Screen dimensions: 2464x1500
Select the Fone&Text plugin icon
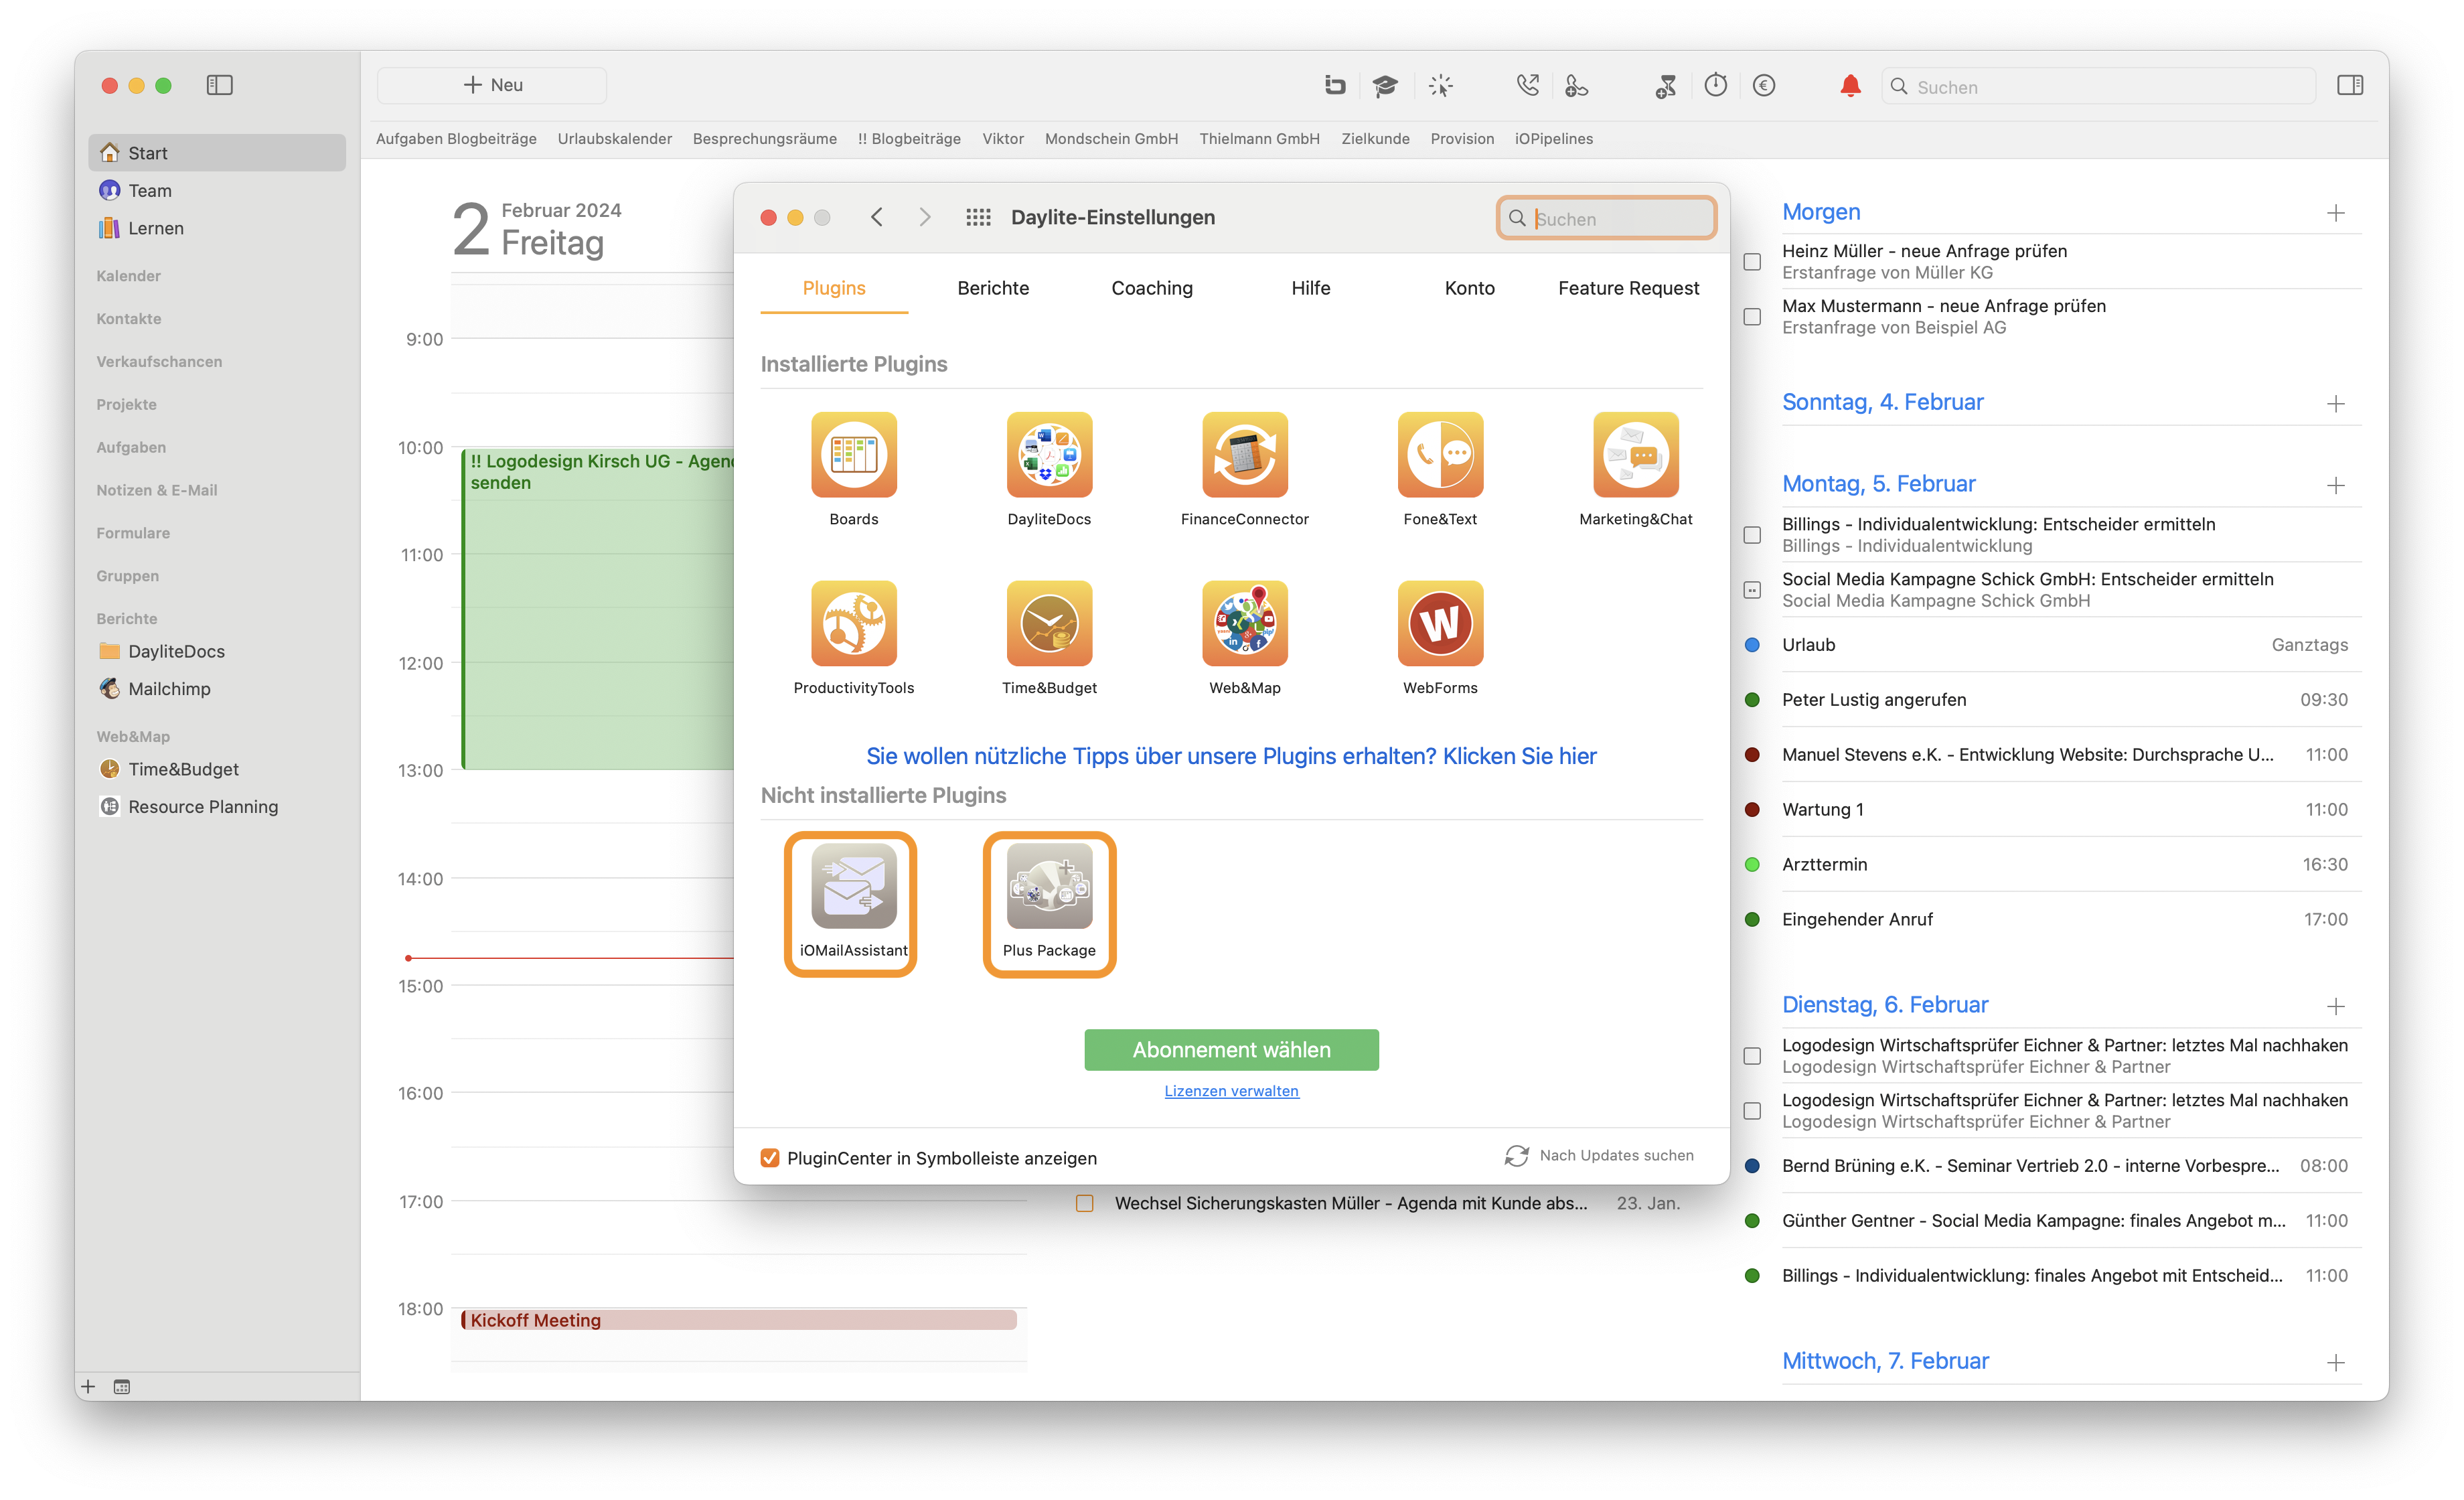click(1440, 455)
